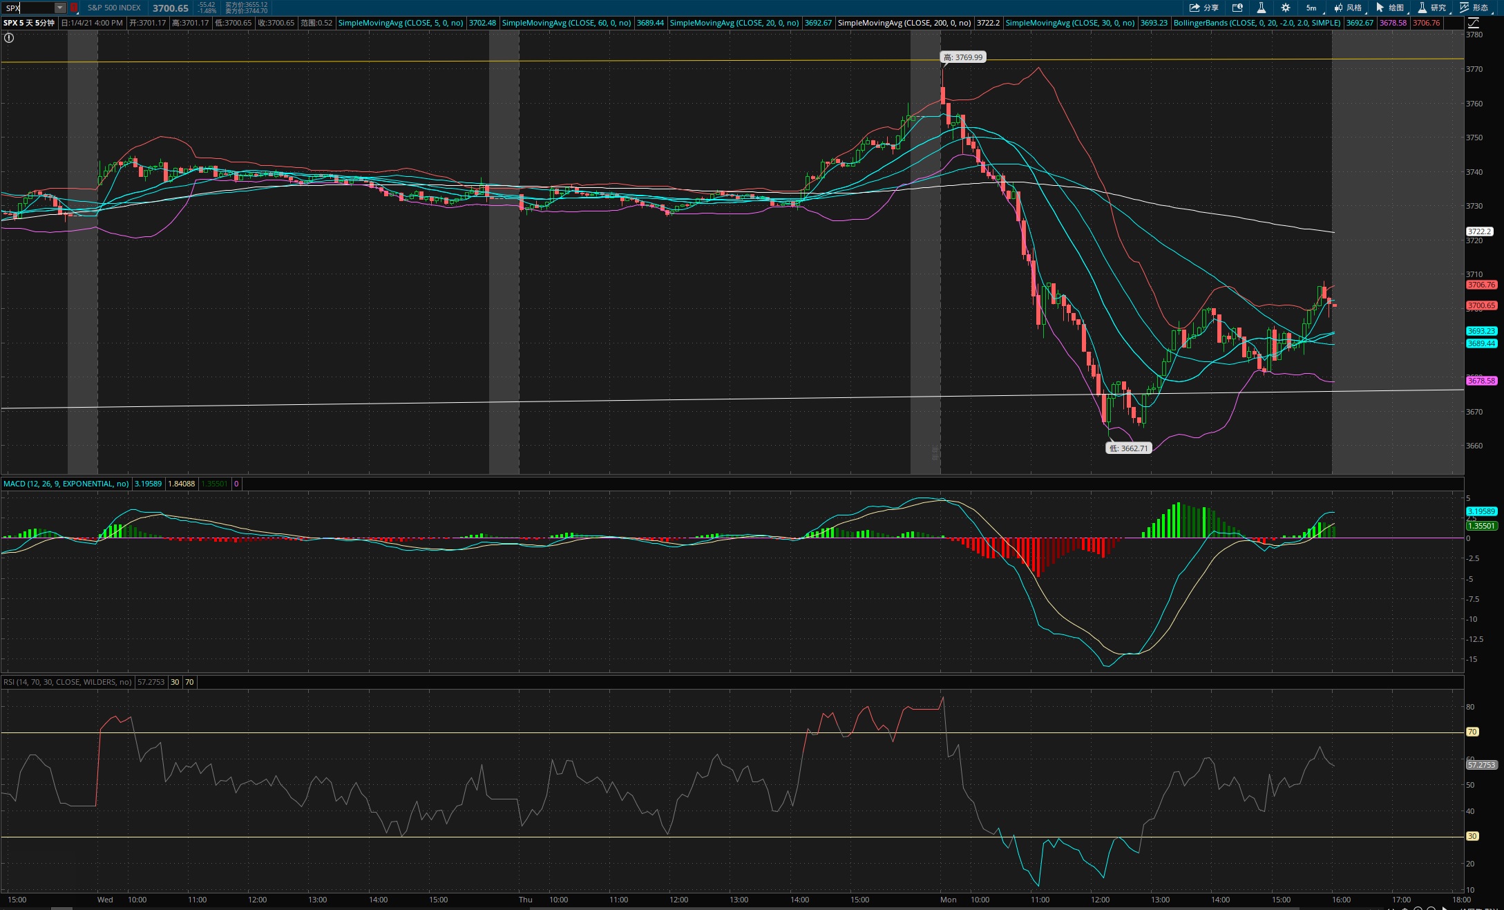Open the quote details info icon
Image resolution: width=1504 pixels, height=910 pixels.
(x=1237, y=8)
